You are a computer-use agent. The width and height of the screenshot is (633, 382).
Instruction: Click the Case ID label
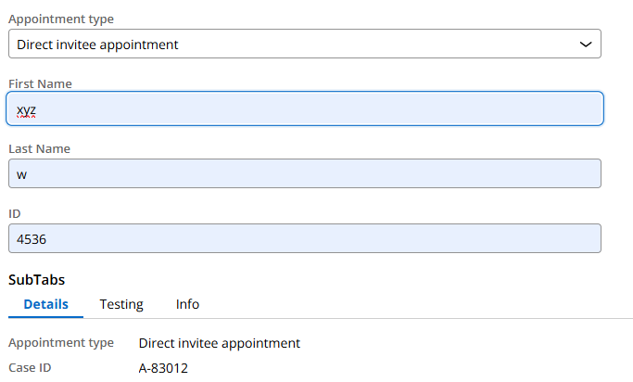[x=30, y=368]
